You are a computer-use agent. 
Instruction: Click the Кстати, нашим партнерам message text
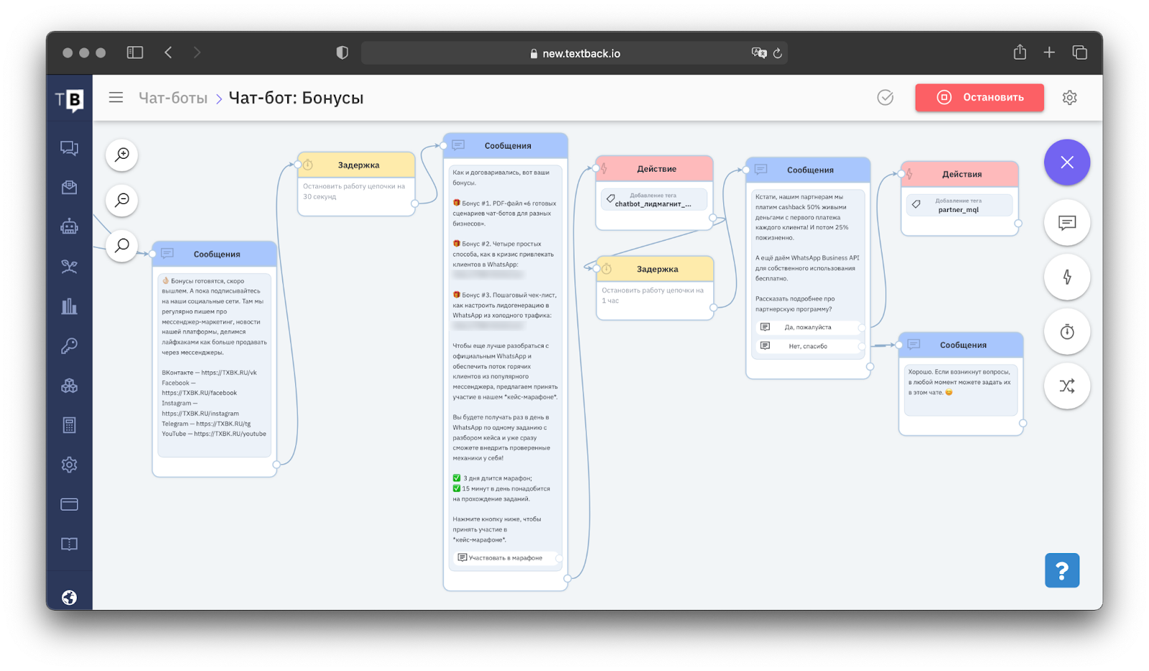(807, 253)
